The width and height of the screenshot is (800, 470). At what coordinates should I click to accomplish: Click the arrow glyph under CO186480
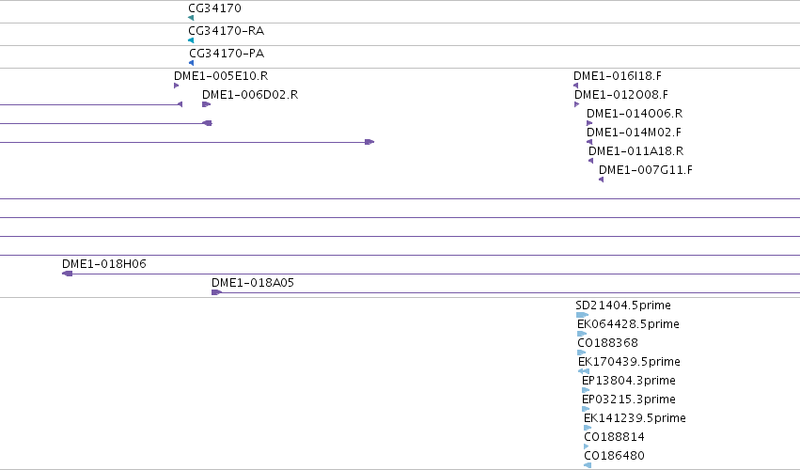pos(588,465)
